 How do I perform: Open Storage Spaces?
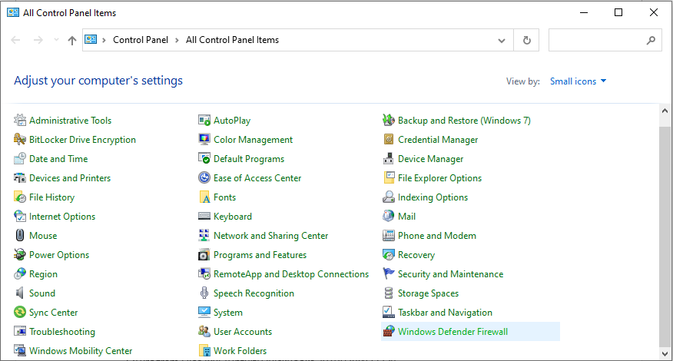tap(428, 293)
